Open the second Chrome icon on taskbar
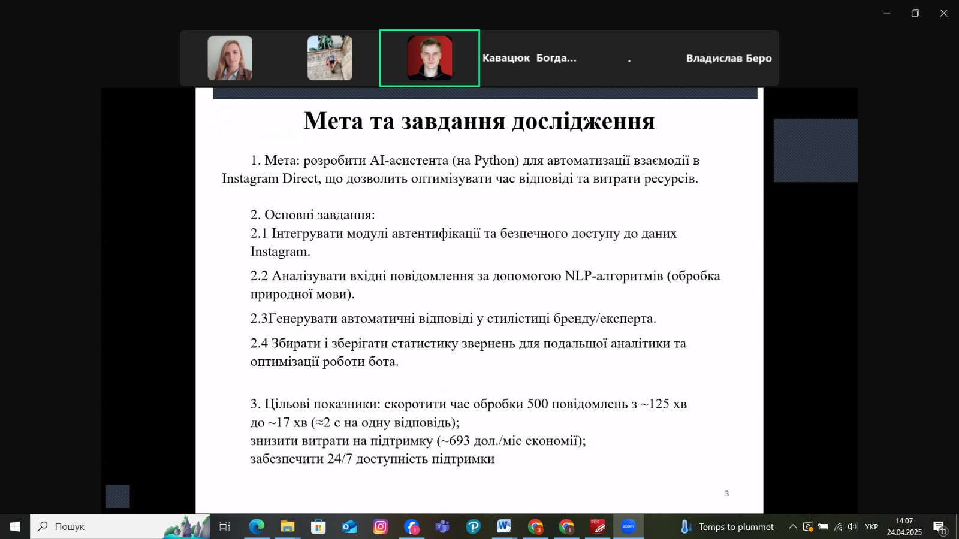The width and height of the screenshot is (959, 539). click(x=566, y=526)
